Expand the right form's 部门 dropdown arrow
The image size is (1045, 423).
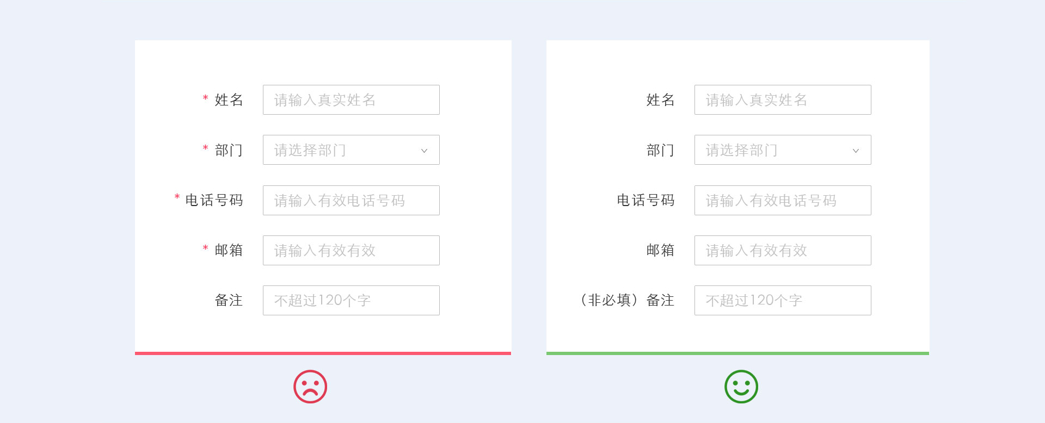tap(856, 151)
